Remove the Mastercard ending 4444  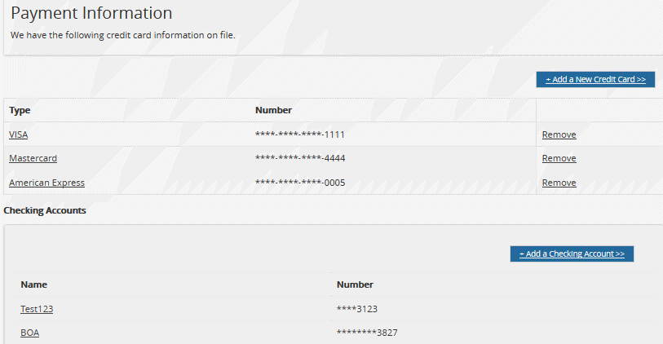(x=559, y=158)
